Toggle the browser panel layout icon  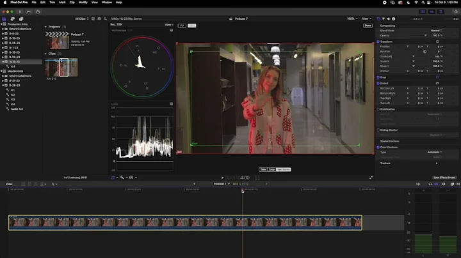click(423, 11)
